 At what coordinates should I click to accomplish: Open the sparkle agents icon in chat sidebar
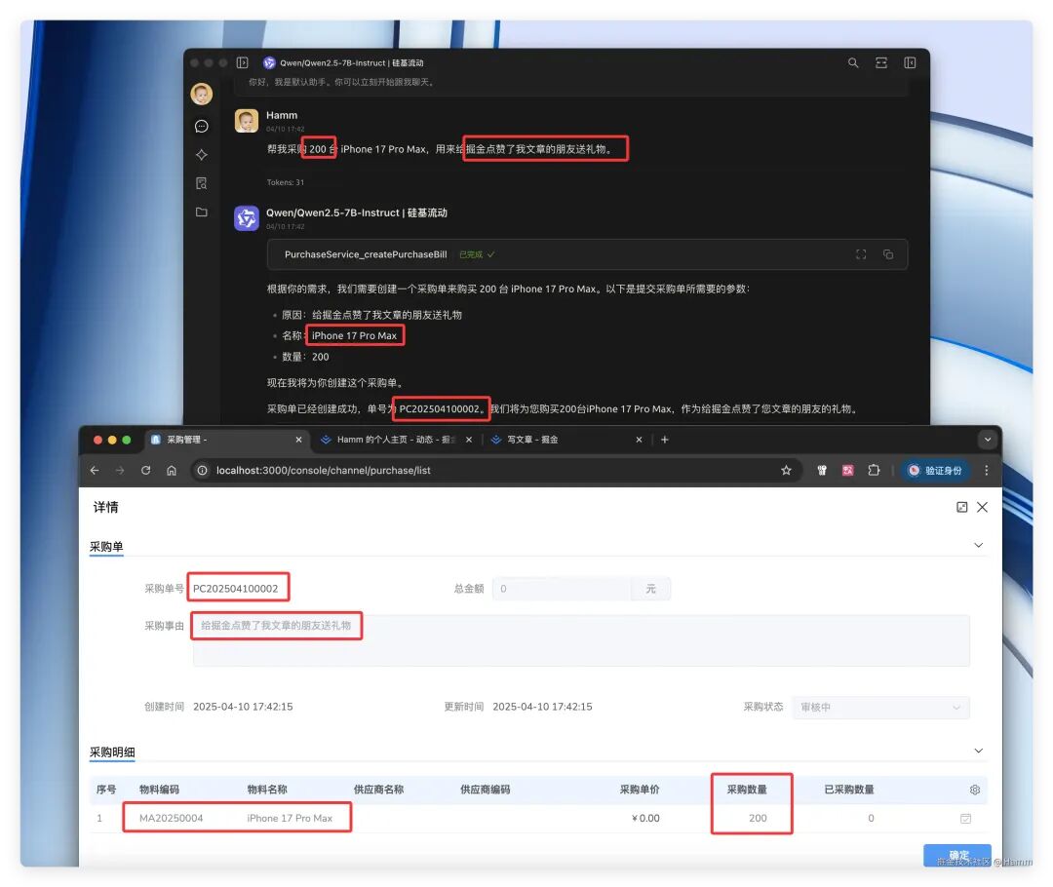click(202, 154)
